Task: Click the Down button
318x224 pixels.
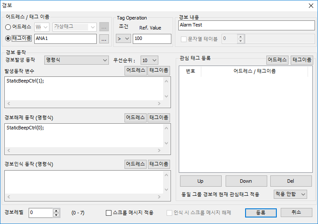Action: click(246, 181)
